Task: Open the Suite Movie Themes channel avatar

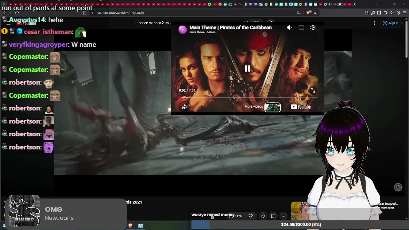Action: [182, 30]
